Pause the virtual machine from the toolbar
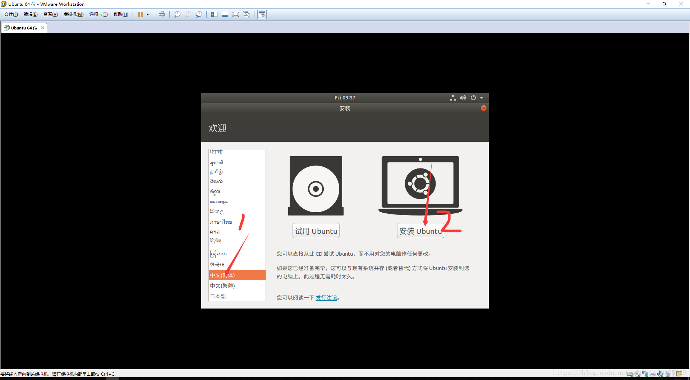 140,14
